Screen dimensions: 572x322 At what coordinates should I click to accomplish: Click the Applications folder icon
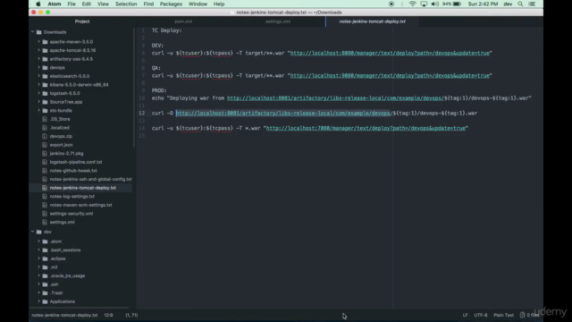coord(45,301)
